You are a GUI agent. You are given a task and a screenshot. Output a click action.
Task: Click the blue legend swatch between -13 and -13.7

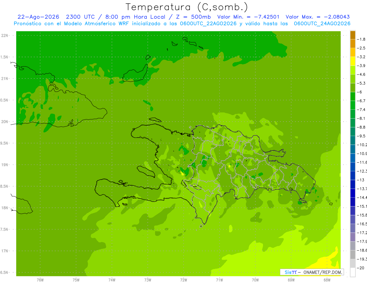(x=353, y=184)
